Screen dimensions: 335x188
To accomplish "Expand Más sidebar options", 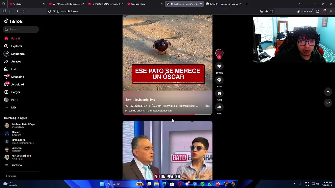I will (10, 107).
